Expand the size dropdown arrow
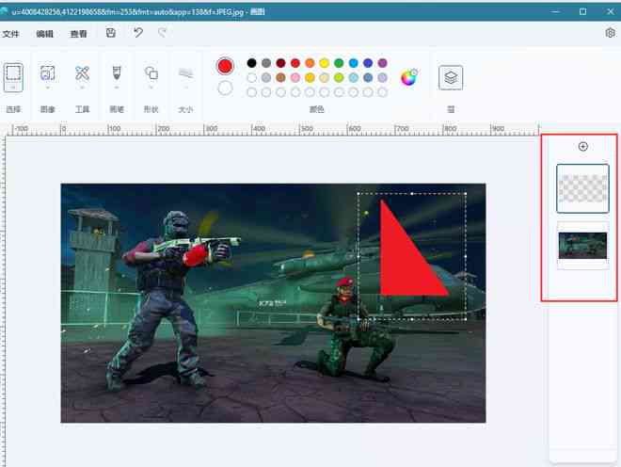Viewport: 621px width, 467px height. pos(185,88)
